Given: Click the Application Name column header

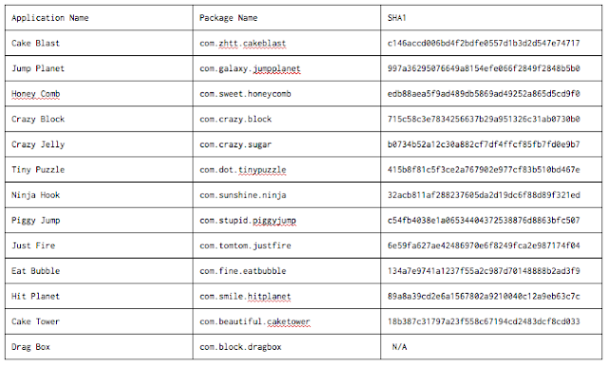Looking at the screenshot, I should (50, 18).
